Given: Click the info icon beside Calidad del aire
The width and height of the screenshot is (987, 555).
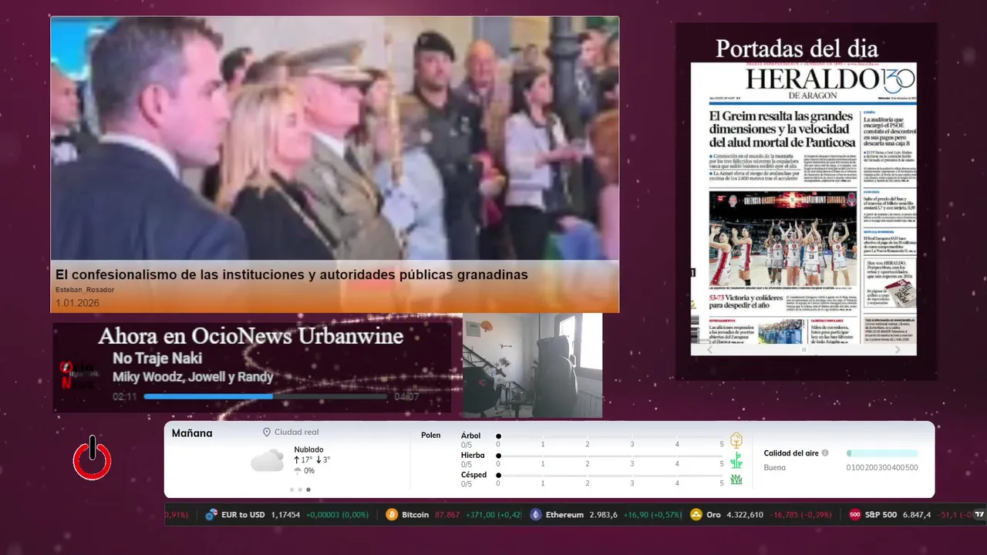Looking at the screenshot, I should click(825, 453).
